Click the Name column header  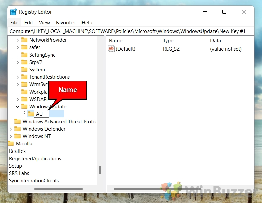pyautogui.click(x=134, y=41)
